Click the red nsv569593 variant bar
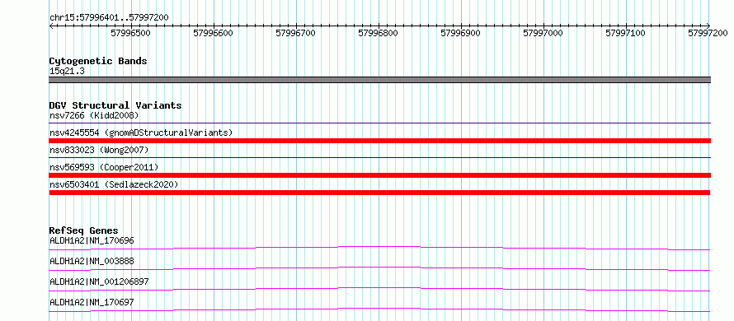Image resolution: width=734 pixels, height=321 pixels. (379, 175)
